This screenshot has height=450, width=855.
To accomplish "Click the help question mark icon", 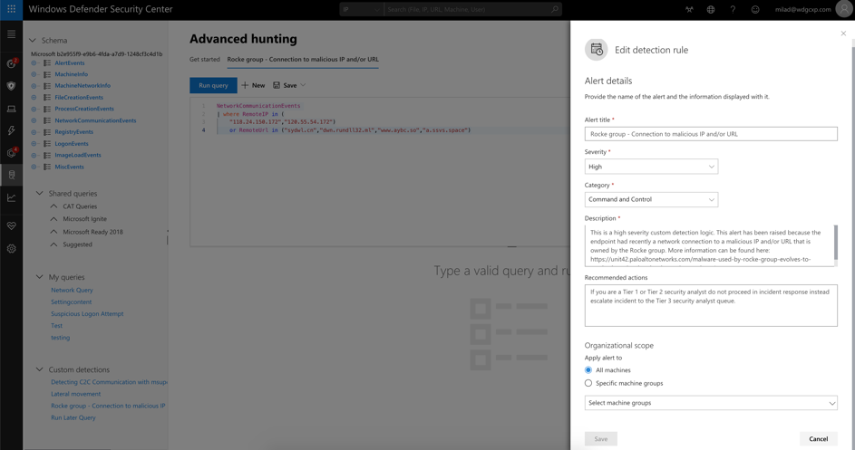I will 733,9.
